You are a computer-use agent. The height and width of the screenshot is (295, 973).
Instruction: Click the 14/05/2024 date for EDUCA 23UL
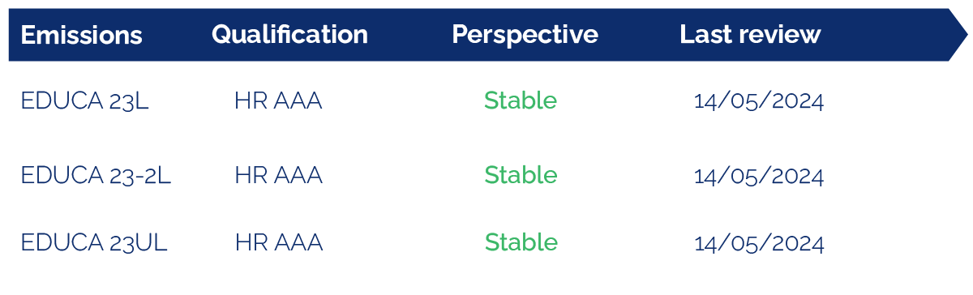760,243
